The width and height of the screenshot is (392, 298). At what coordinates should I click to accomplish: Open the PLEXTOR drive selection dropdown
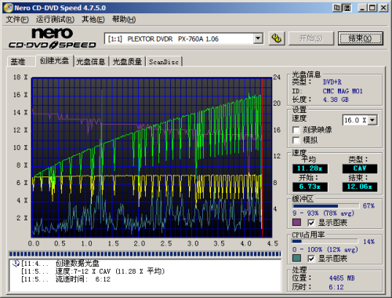pyautogui.click(x=258, y=38)
